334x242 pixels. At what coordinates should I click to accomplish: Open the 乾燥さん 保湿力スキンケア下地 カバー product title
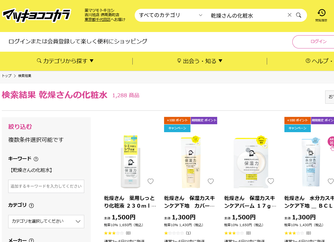tap(190, 202)
